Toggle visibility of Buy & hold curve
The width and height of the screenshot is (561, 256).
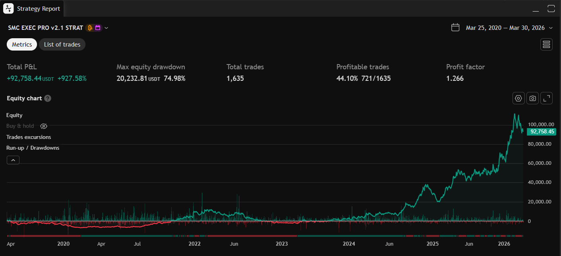coord(44,126)
